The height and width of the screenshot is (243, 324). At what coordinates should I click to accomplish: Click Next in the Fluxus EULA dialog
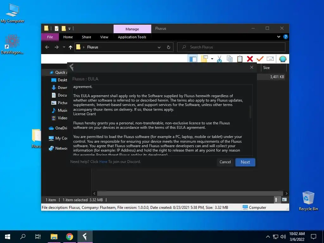(x=245, y=162)
